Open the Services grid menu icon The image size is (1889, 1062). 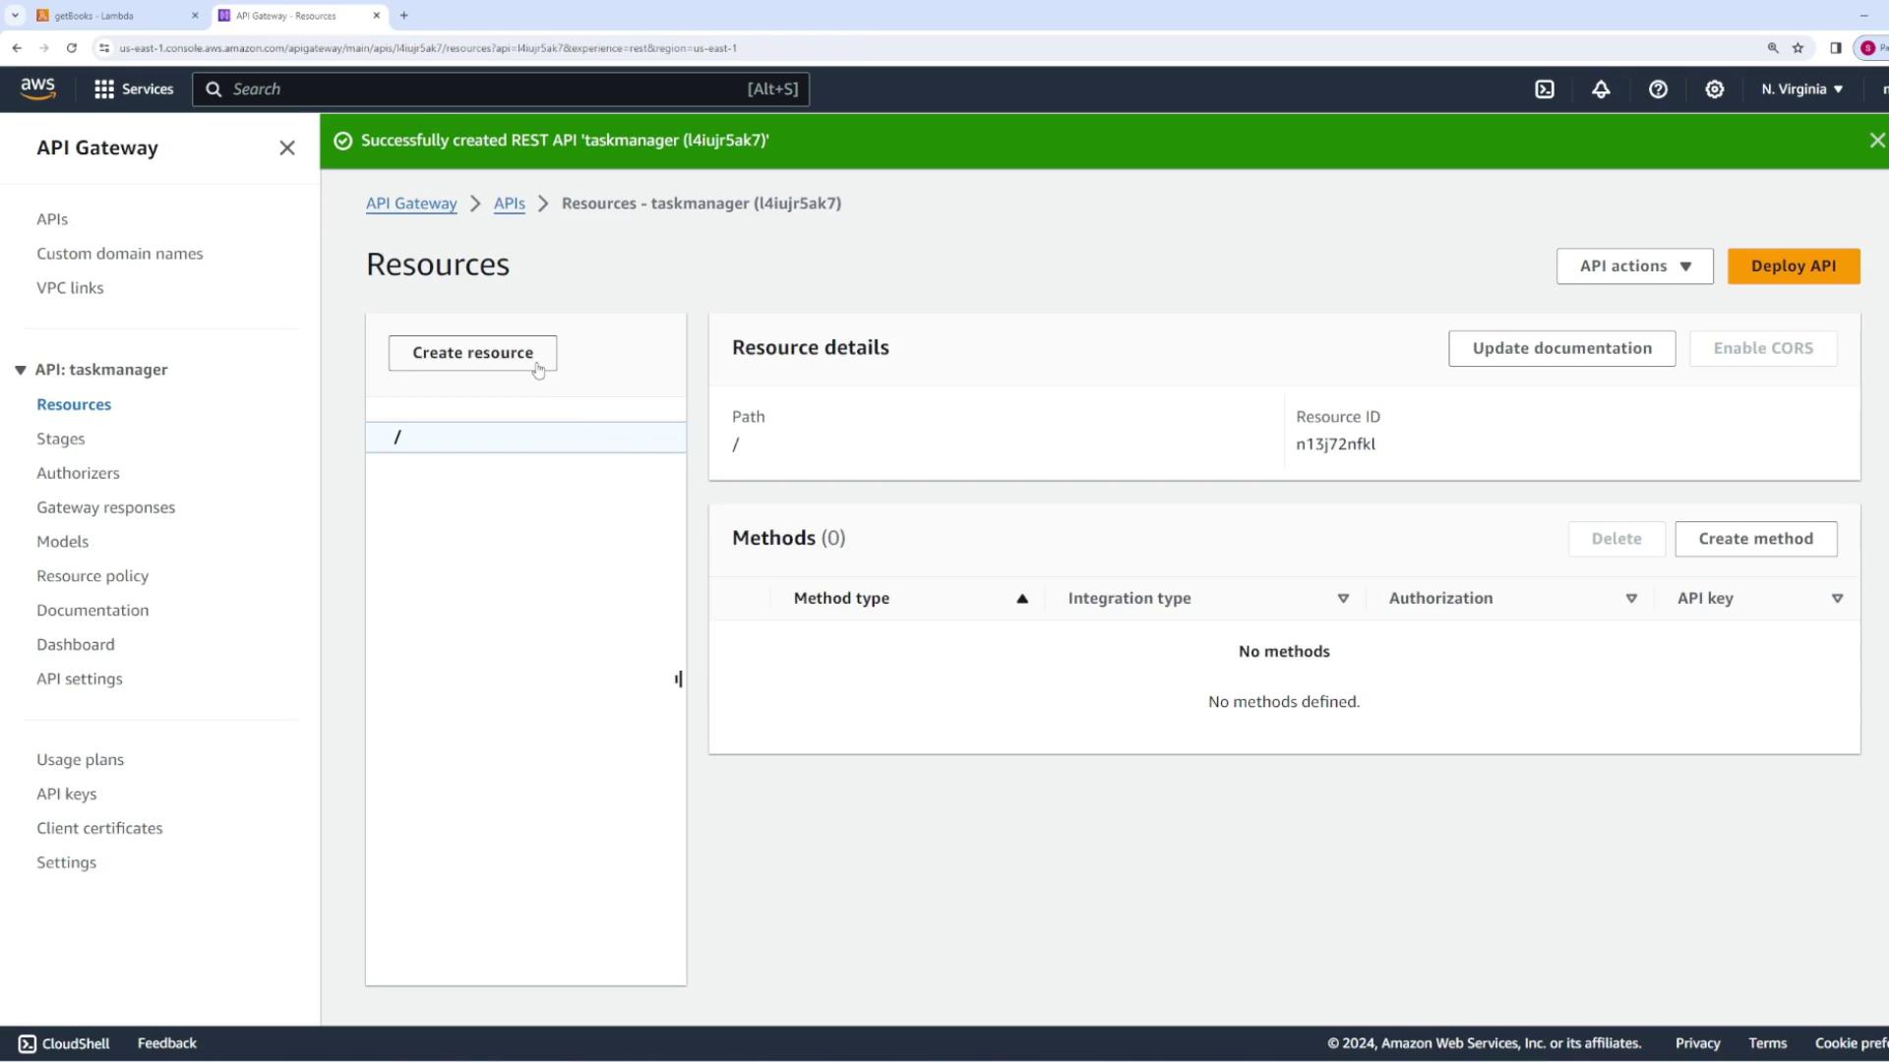click(103, 89)
